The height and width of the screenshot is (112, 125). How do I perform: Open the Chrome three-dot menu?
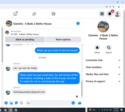pos(122,7)
